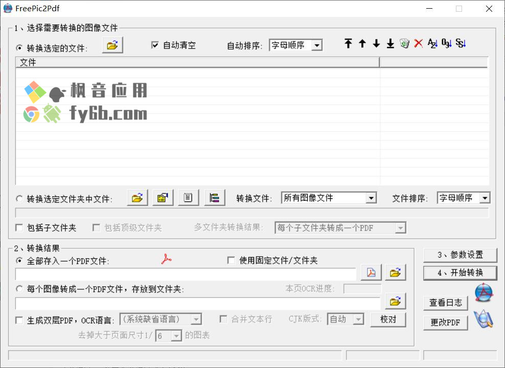
Task: Sort files alphabetically with AZ icon
Action: point(432,43)
